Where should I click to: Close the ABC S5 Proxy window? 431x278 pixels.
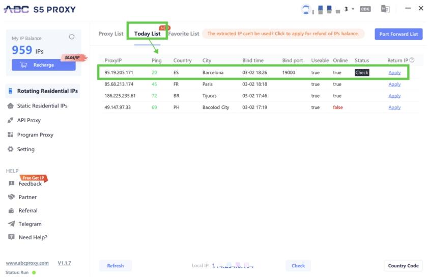421,8
